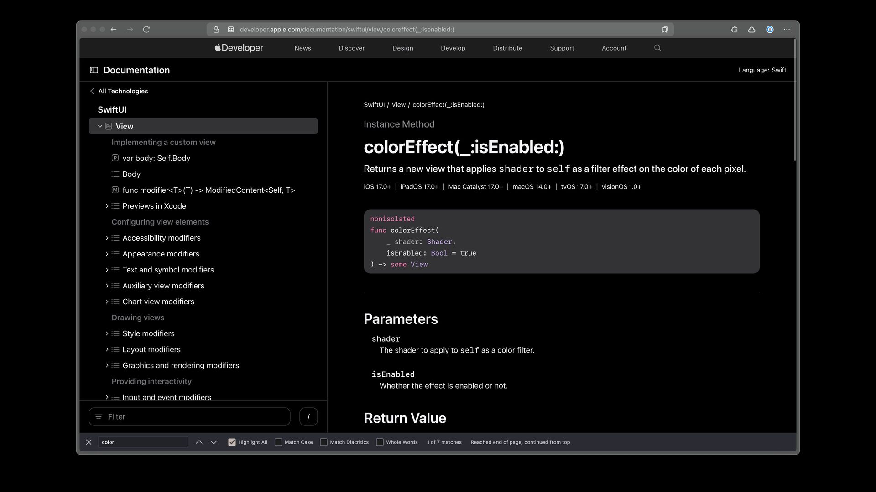The height and width of the screenshot is (492, 876).
Task: Click the slash shortcut button by Filter
Action: coord(308,417)
